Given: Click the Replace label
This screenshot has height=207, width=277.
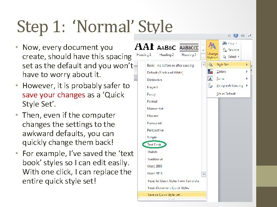Looking at the screenshot, I should [234, 50].
